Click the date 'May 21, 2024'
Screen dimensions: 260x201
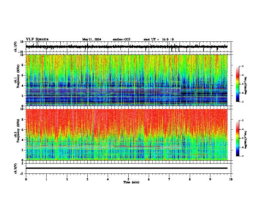pyautogui.click(x=92, y=39)
